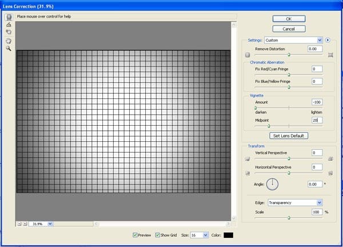Click the black grid Color swatch

[228, 235]
